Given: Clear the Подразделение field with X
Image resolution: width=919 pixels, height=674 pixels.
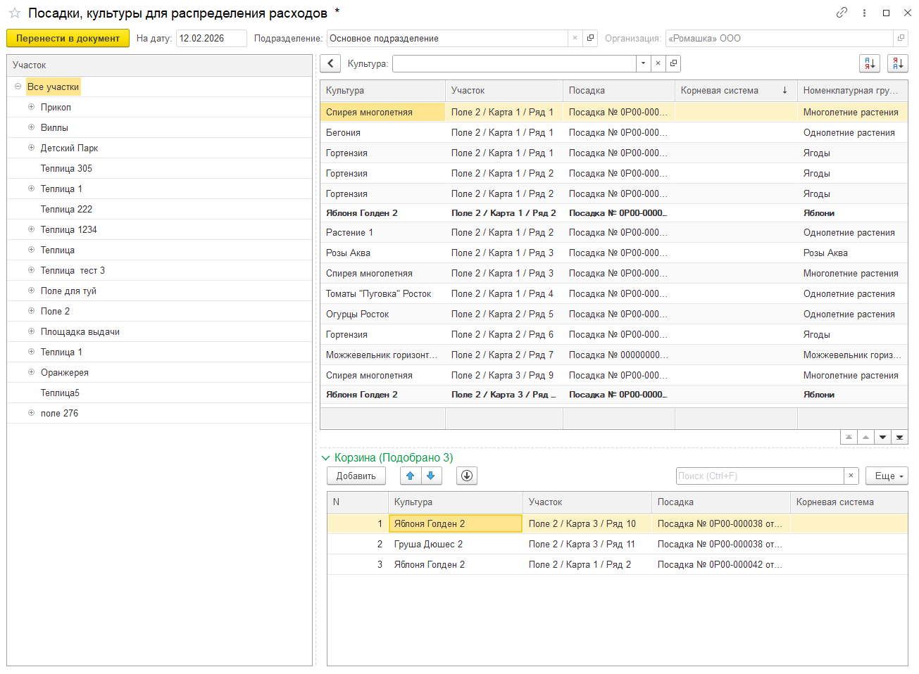Looking at the screenshot, I should [x=575, y=39].
